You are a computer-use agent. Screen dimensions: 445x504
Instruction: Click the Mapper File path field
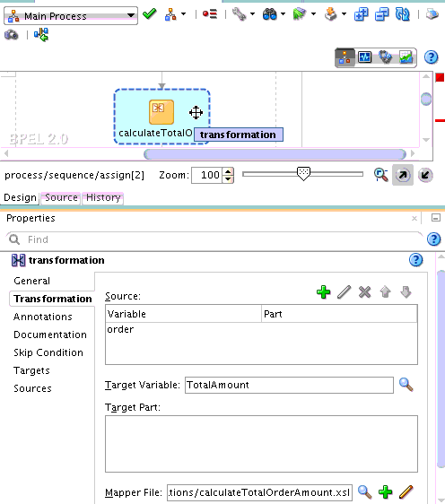pos(259,492)
